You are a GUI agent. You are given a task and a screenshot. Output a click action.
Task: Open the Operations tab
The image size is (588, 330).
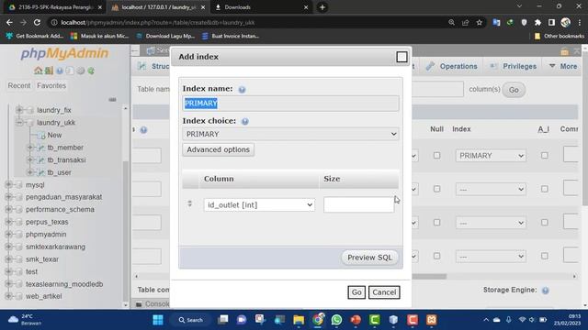coord(452,67)
